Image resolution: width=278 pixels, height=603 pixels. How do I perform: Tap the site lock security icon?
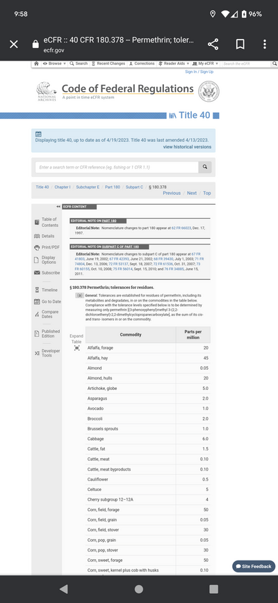coord(35,45)
